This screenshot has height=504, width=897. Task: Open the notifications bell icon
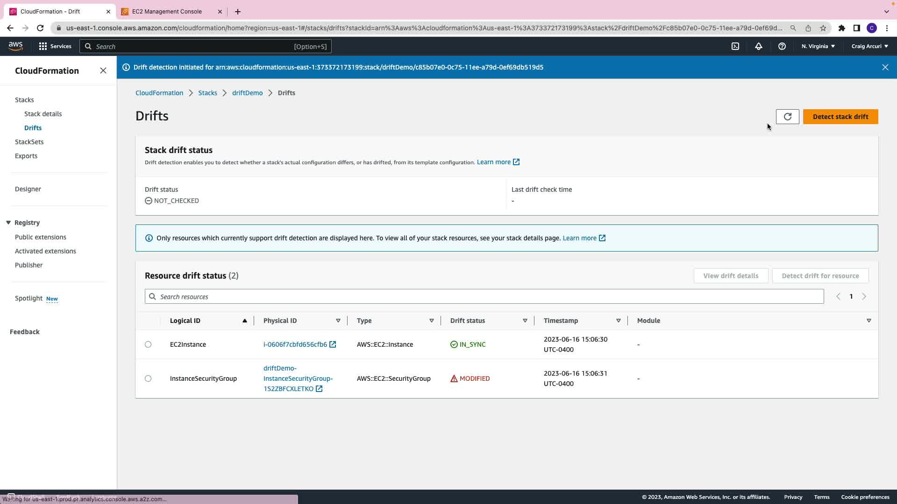pos(759,46)
